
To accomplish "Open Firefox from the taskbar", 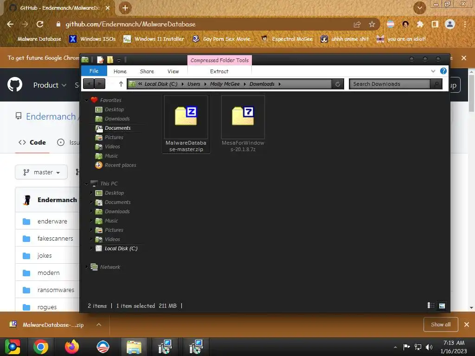I will [72, 347].
